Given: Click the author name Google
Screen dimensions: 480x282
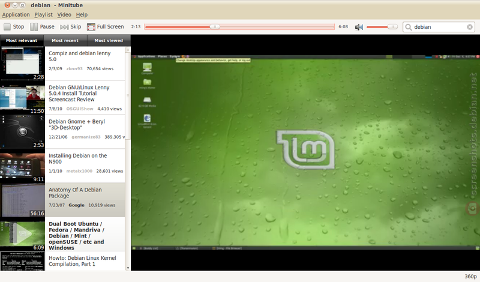Looking at the screenshot, I should pyautogui.click(x=77, y=205).
